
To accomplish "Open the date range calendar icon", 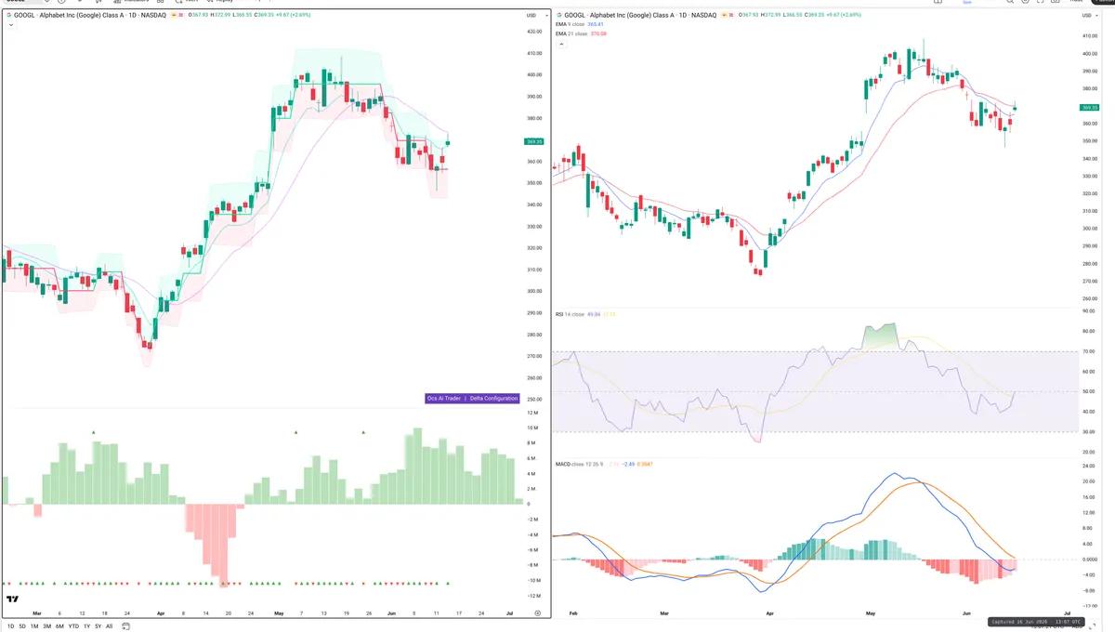I will (x=125, y=626).
